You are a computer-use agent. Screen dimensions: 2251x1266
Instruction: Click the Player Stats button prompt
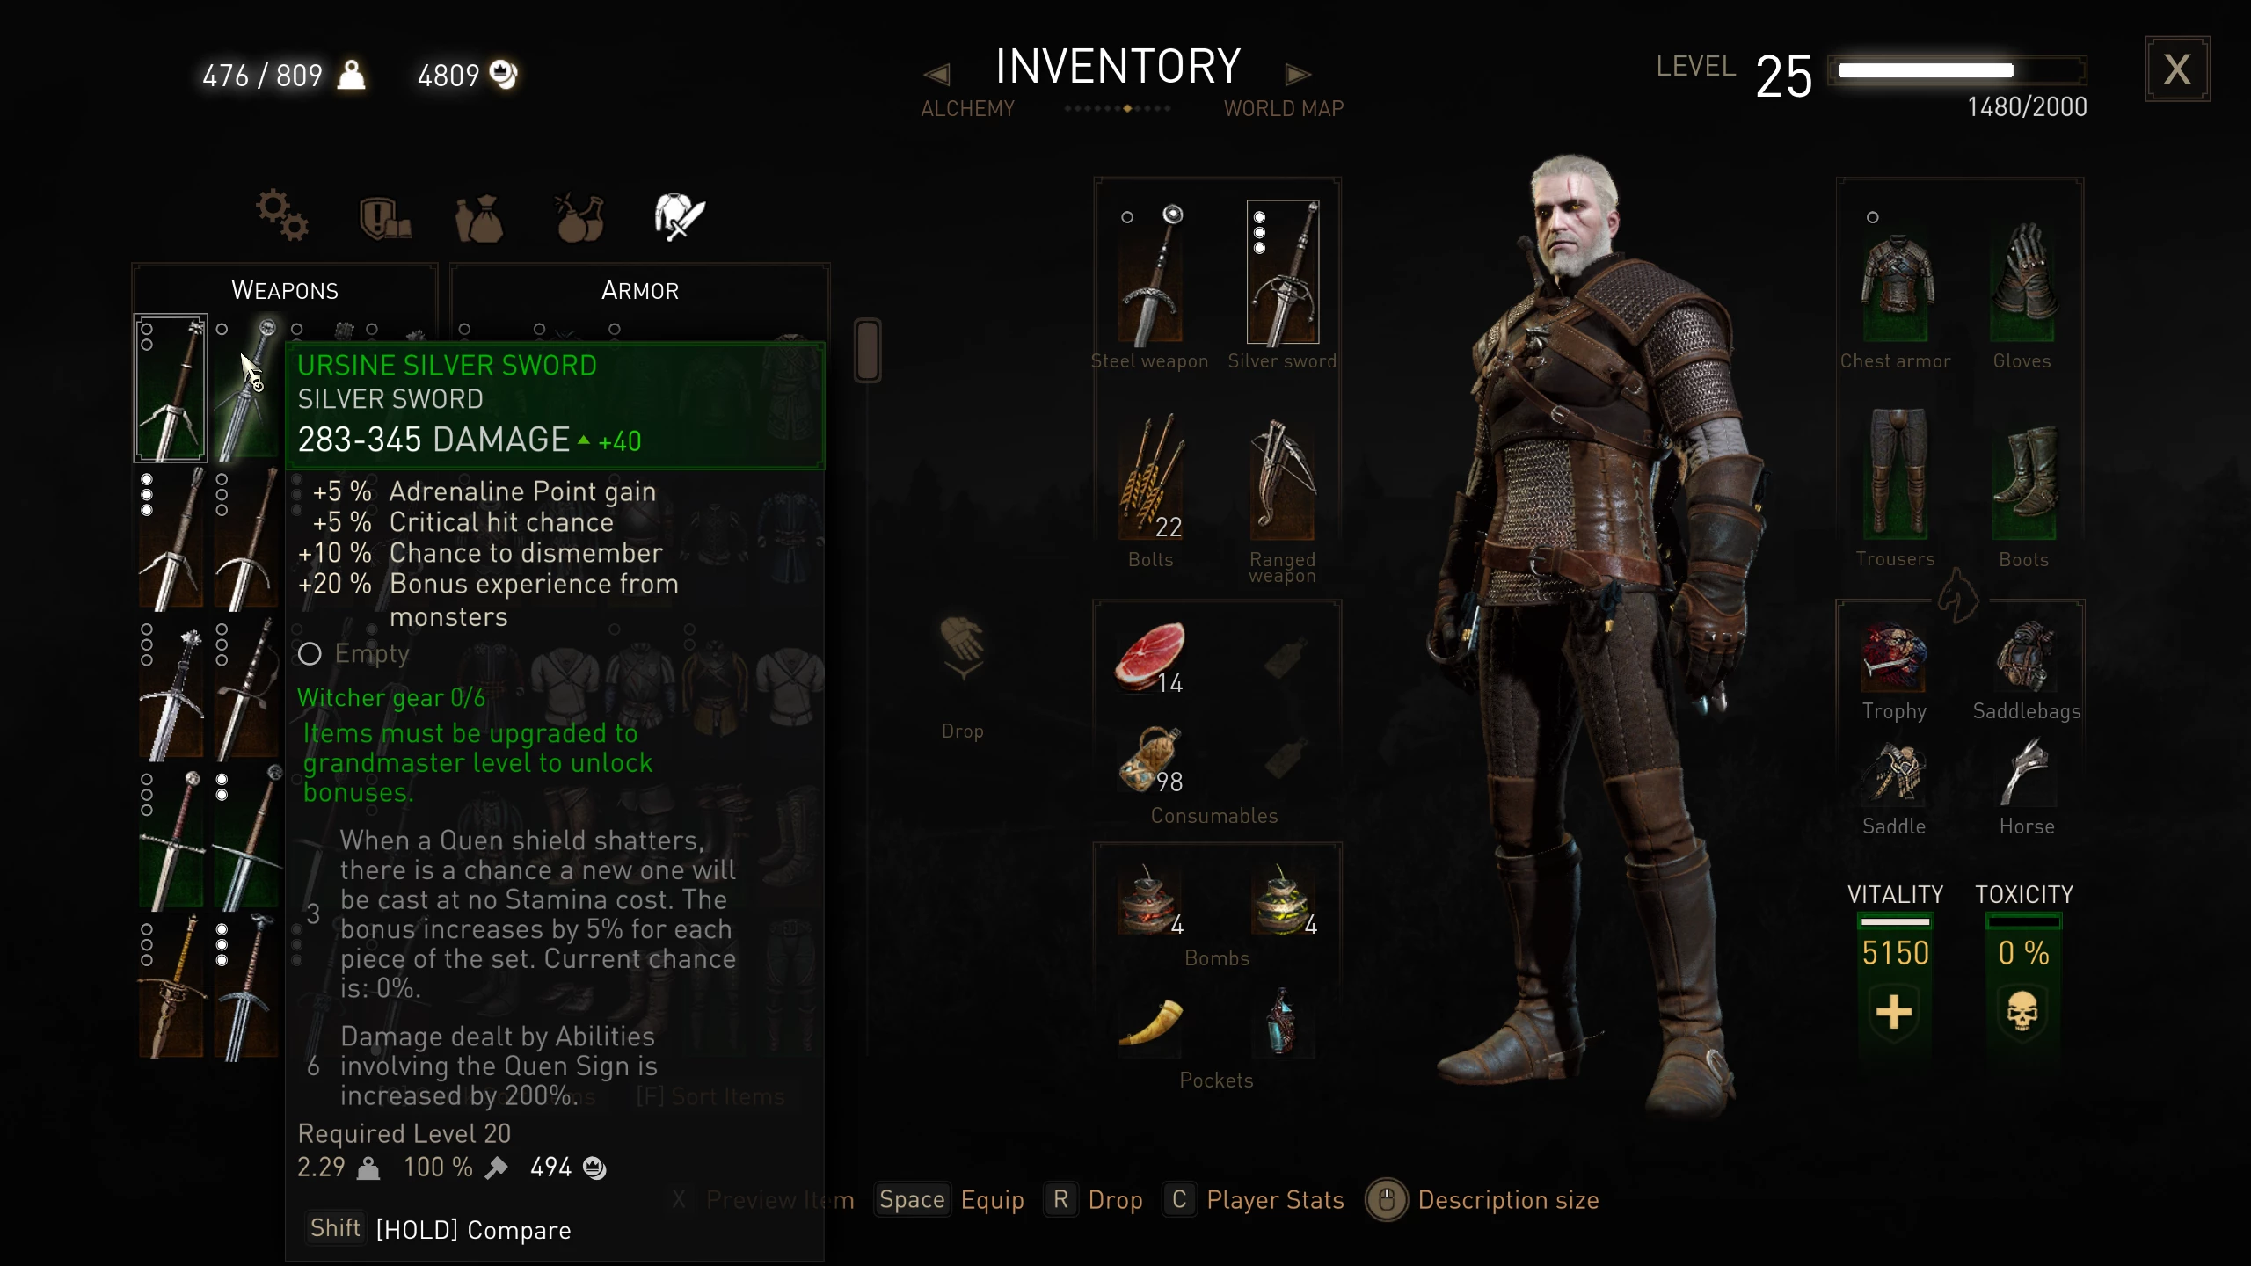[x=1253, y=1200]
